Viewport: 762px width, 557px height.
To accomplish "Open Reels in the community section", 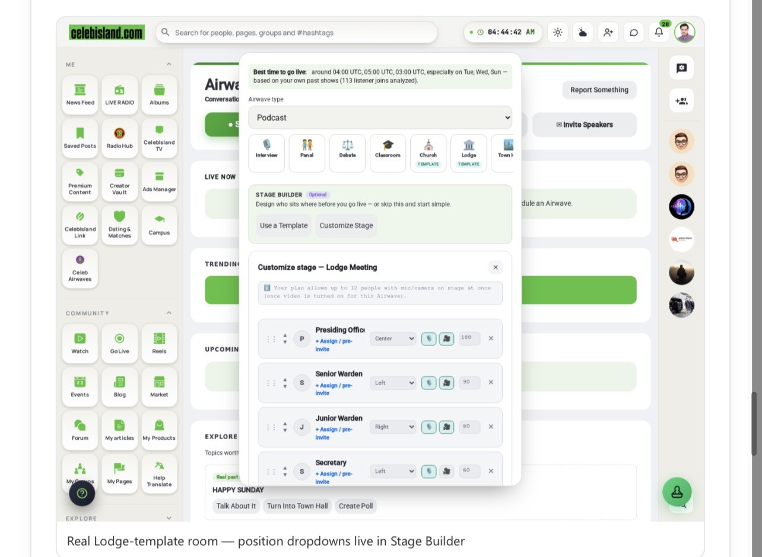I will pos(159,343).
